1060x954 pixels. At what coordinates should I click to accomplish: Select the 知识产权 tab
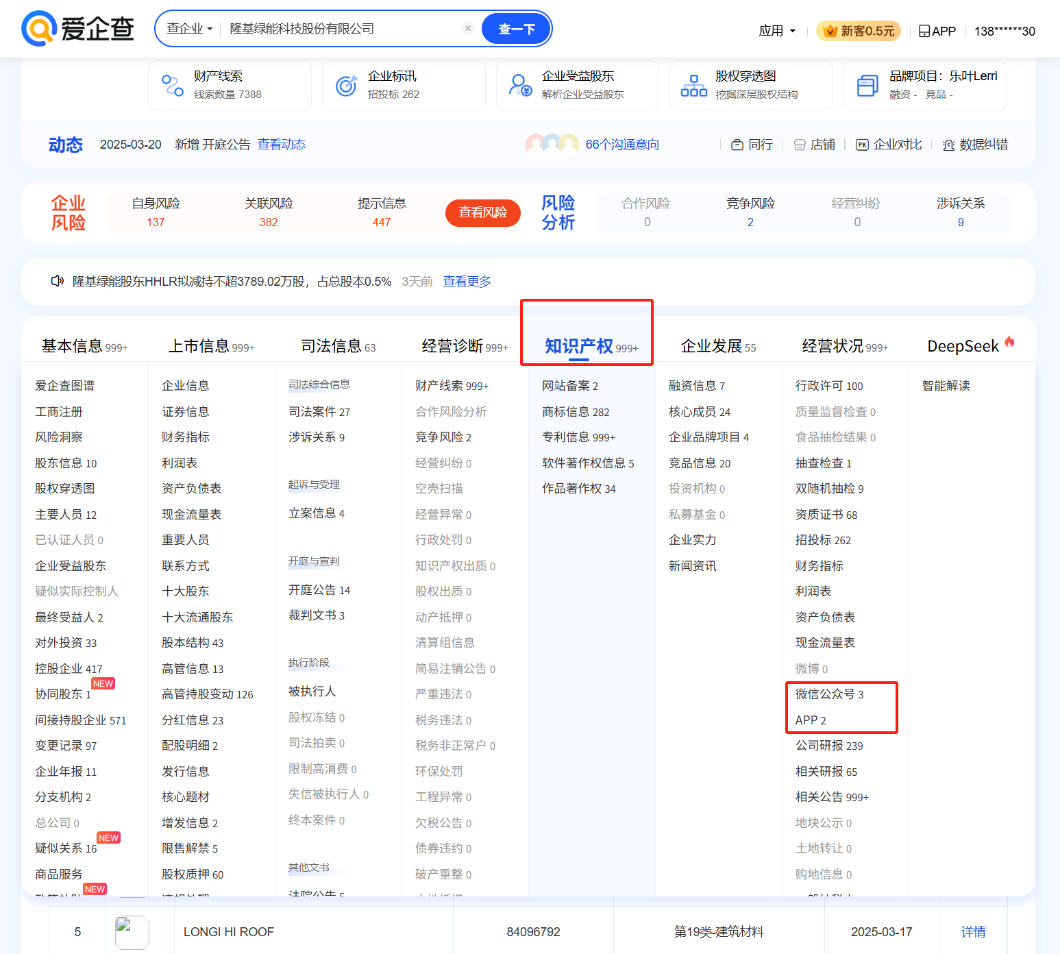[591, 346]
